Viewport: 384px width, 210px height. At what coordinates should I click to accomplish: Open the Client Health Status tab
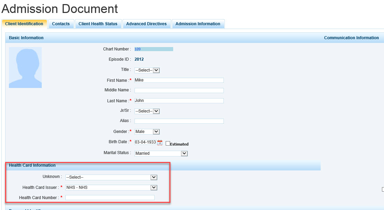98,24
